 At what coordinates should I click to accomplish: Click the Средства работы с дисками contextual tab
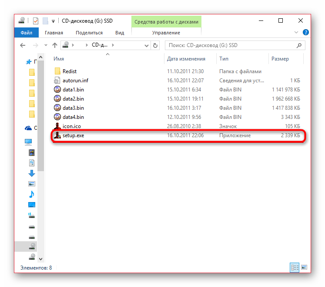point(166,22)
